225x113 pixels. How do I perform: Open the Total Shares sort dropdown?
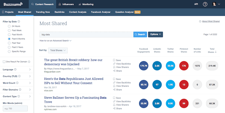coord(57,50)
